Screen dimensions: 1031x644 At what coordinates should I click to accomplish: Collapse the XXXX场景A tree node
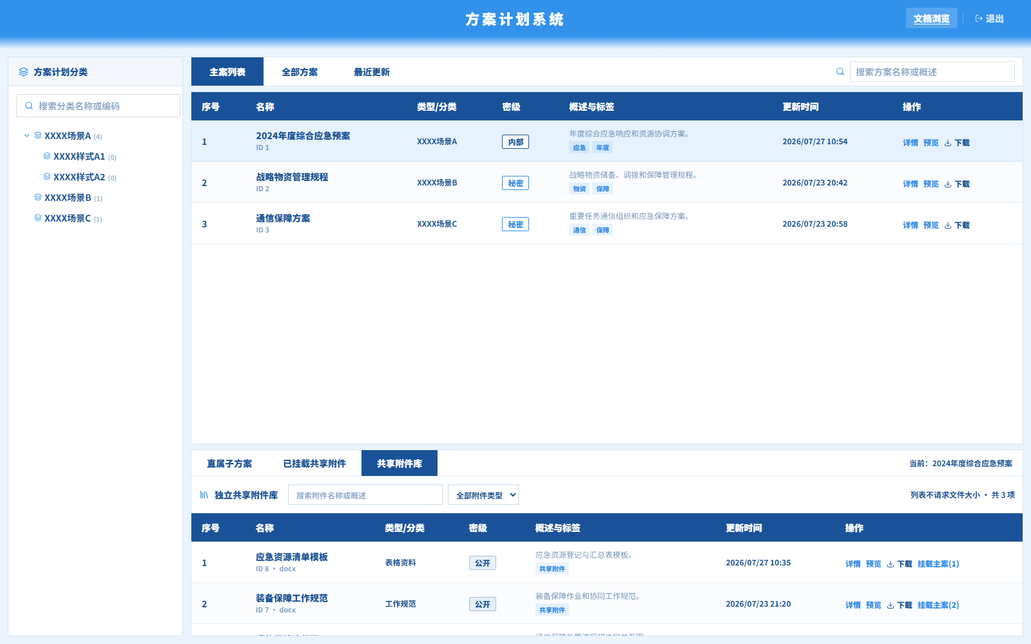click(x=26, y=135)
